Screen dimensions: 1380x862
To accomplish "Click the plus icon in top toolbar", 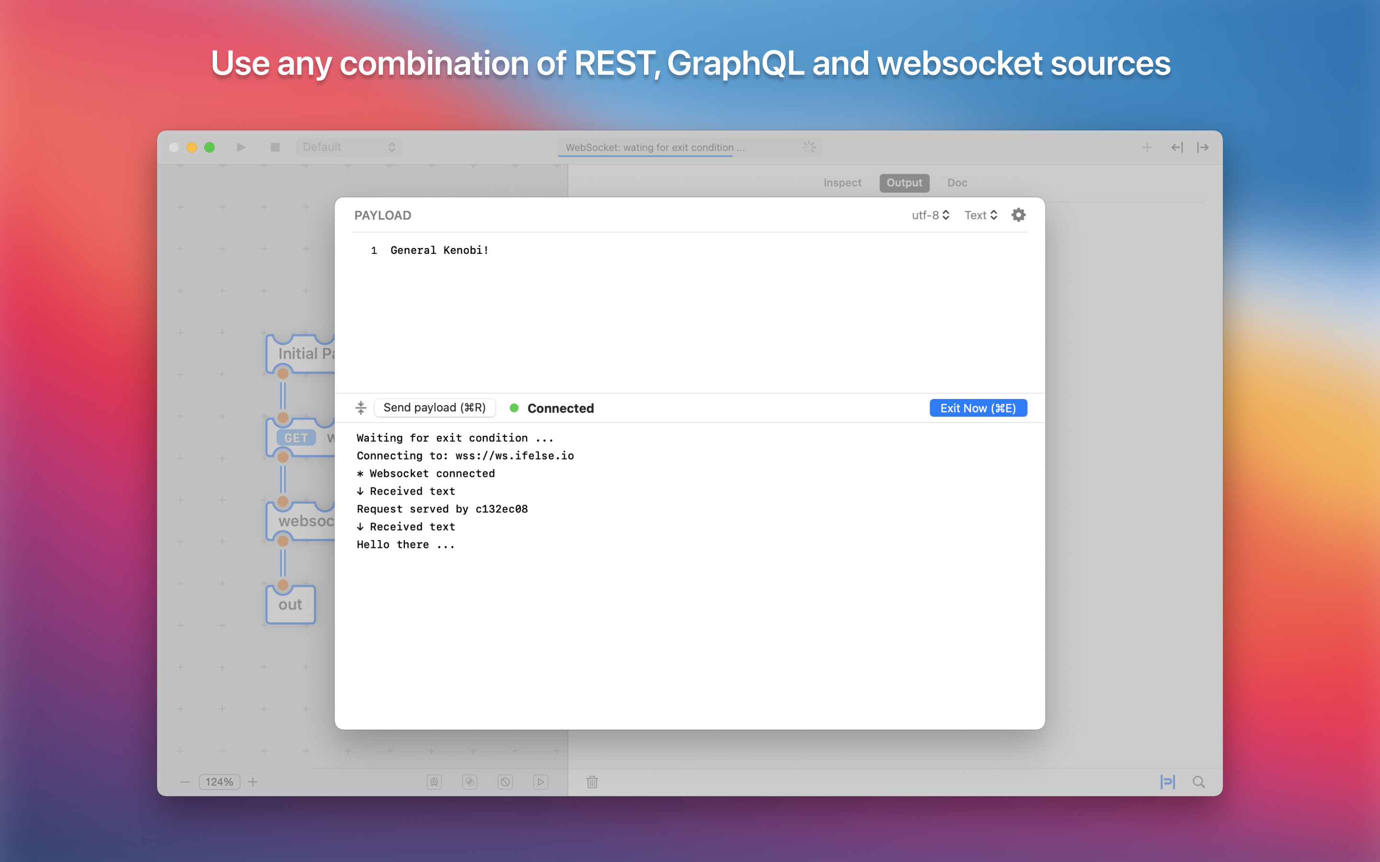I will [x=1147, y=147].
